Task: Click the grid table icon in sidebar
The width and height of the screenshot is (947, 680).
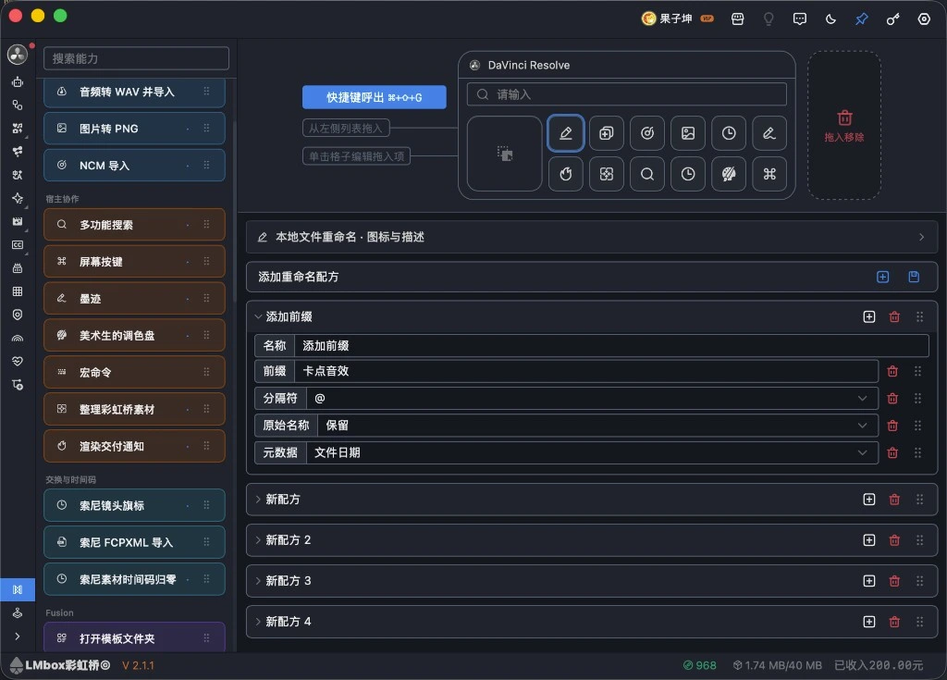Action: click(x=18, y=291)
